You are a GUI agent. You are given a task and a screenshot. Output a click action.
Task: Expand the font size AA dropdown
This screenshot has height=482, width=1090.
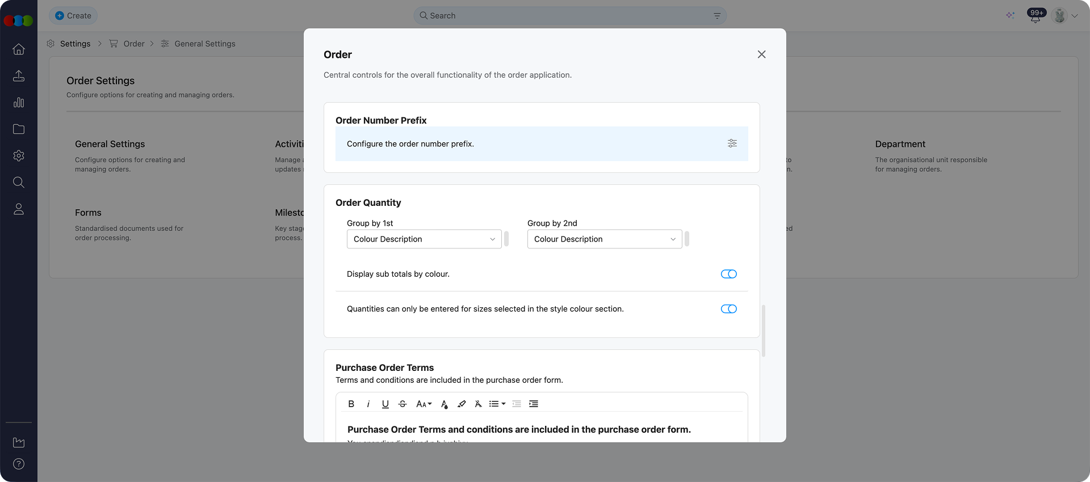(424, 404)
